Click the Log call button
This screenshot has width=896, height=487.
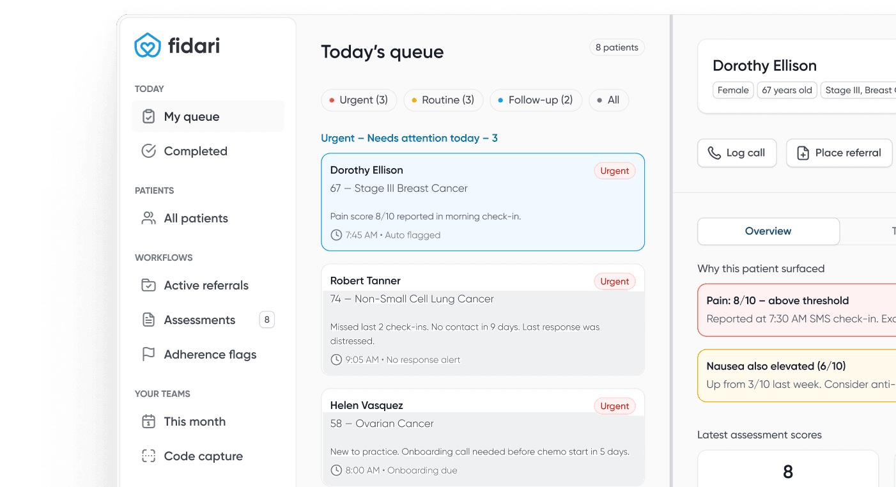(736, 153)
